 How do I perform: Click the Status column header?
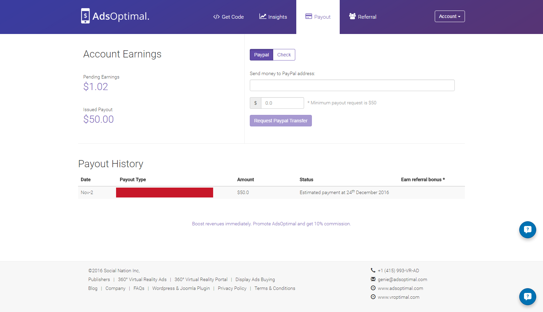click(306, 179)
